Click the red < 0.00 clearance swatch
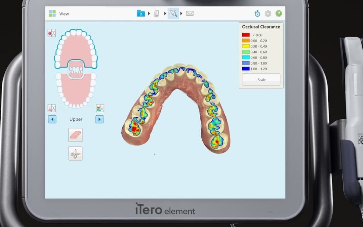Viewport: 363px width, 227px height. click(246, 35)
